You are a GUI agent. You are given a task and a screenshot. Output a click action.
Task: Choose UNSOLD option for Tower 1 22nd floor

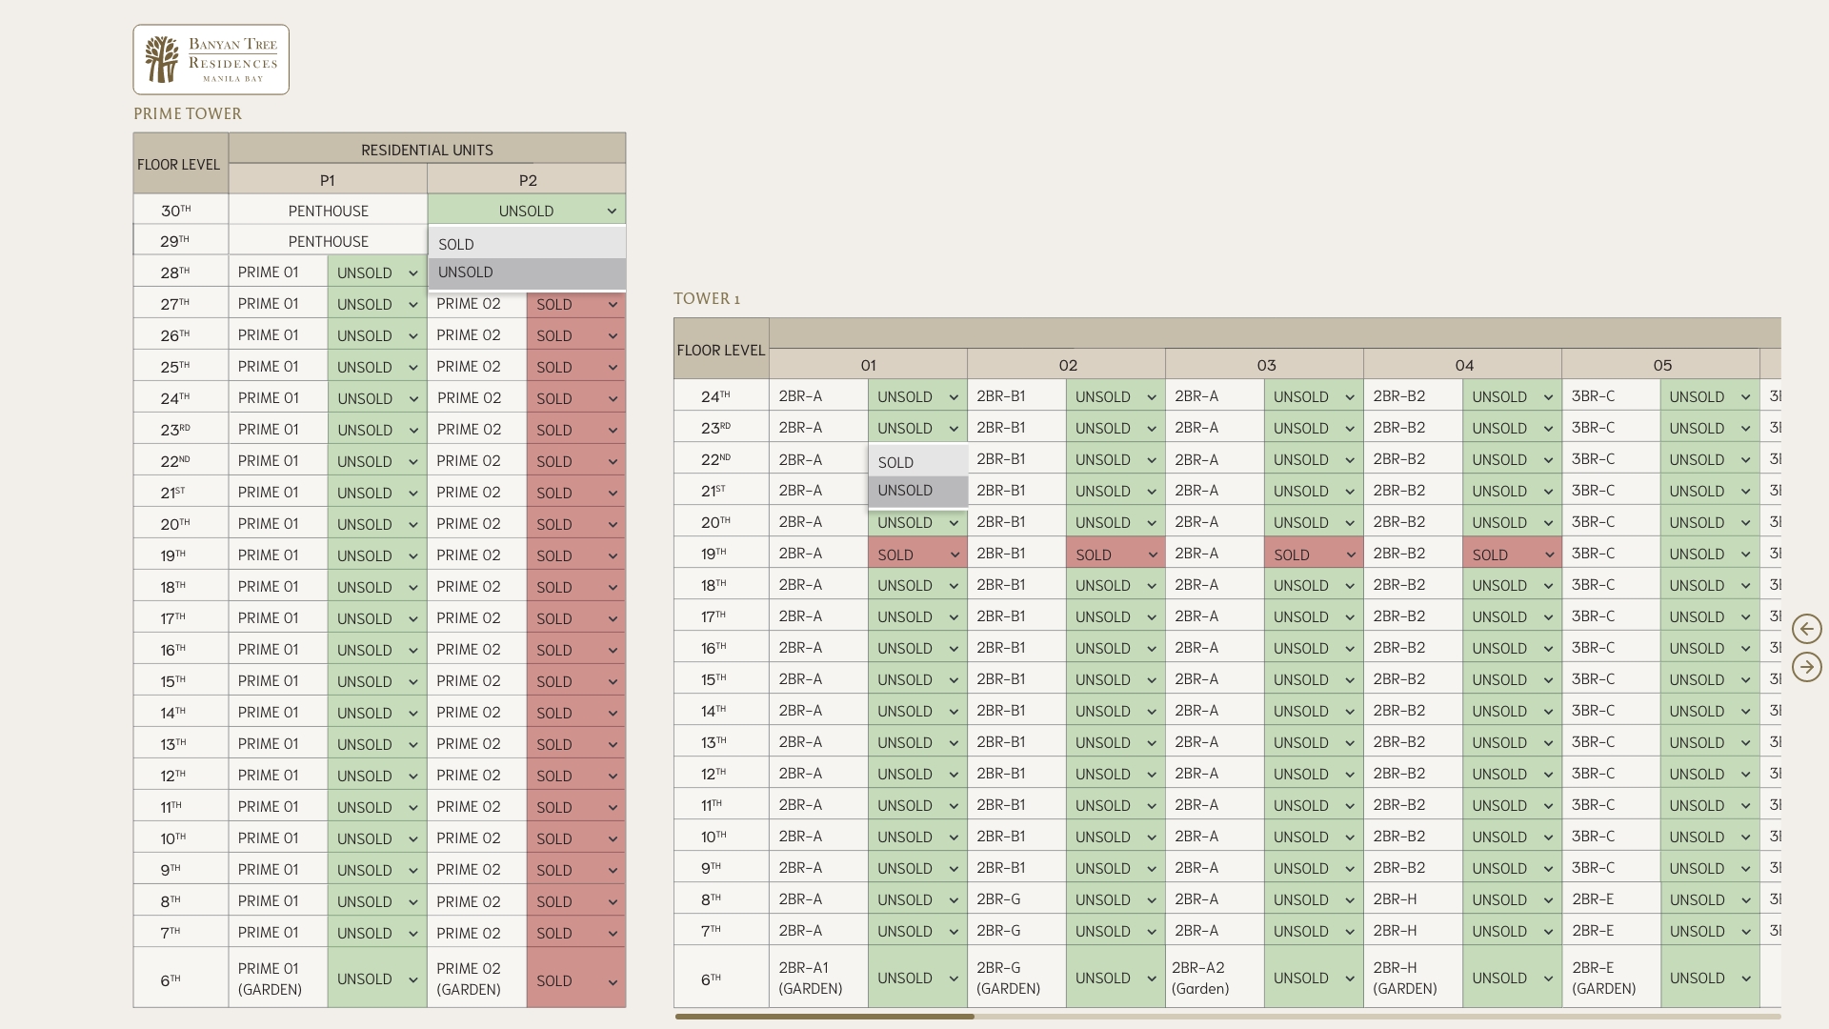coord(917,491)
